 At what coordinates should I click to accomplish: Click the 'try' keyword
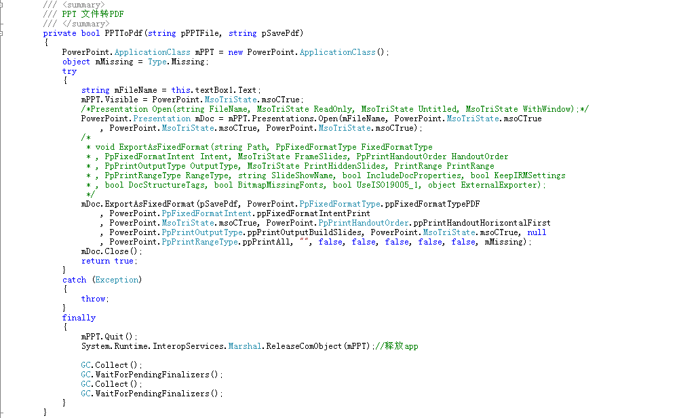pyautogui.click(x=69, y=71)
